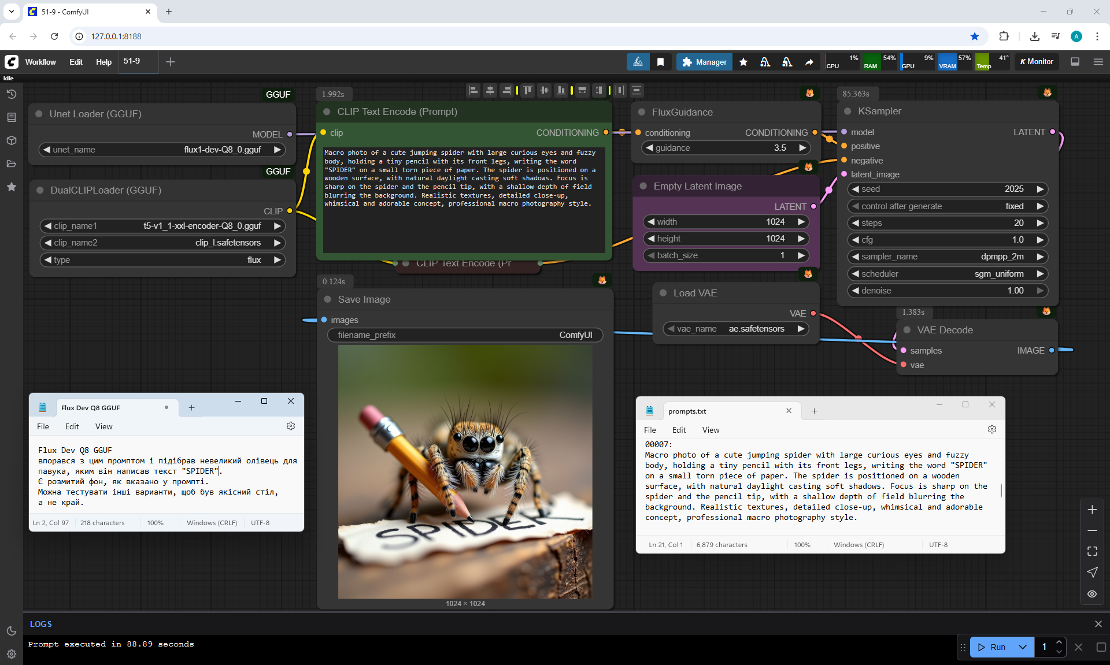Open the queue history sidebar icon

pyautogui.click(x=12, y=94)
